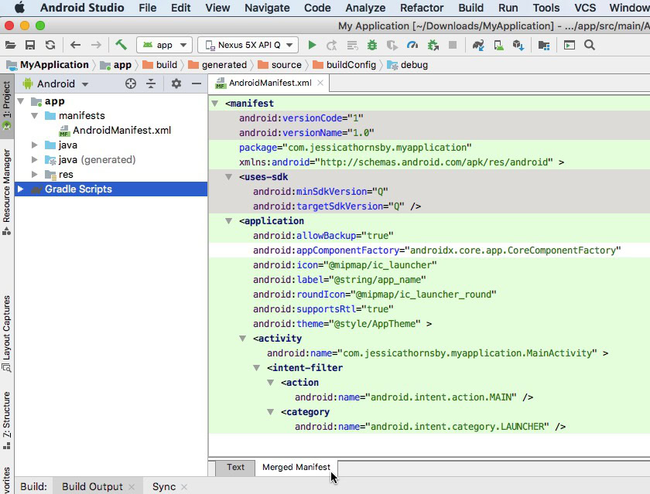Image resolution: width=650 pixels, height=494 pixels.
Task: Click the Run app green play icon
Action: [312, 45]
